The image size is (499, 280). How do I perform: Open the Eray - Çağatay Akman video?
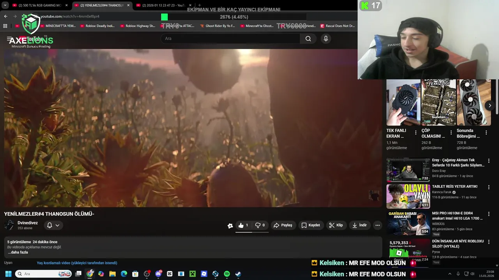408,170
